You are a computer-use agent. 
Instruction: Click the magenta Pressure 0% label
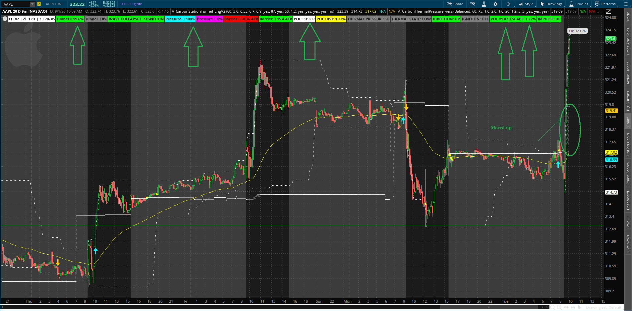tap(210, 19)
